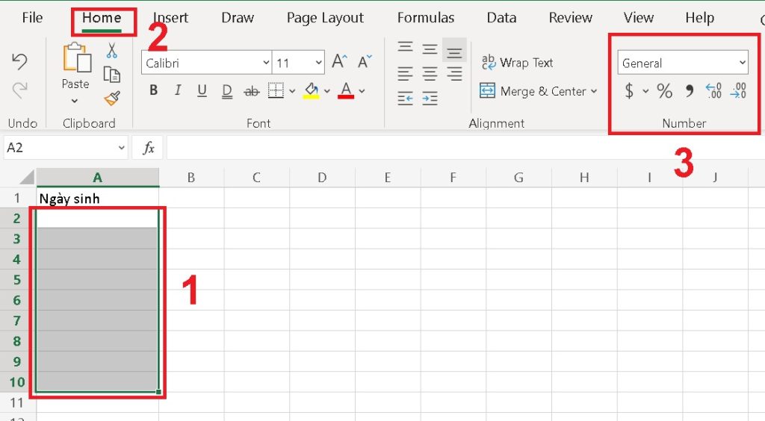Toggle Italic formatting
The image size is (765, 421).
pos(178,90)
